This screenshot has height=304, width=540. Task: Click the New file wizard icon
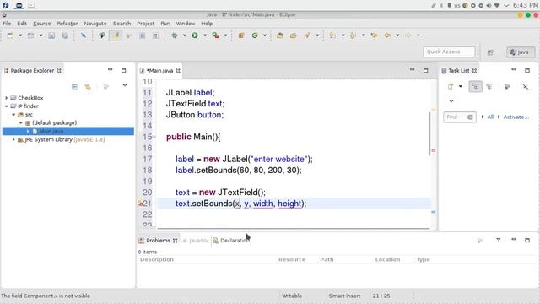pos(10,35)
